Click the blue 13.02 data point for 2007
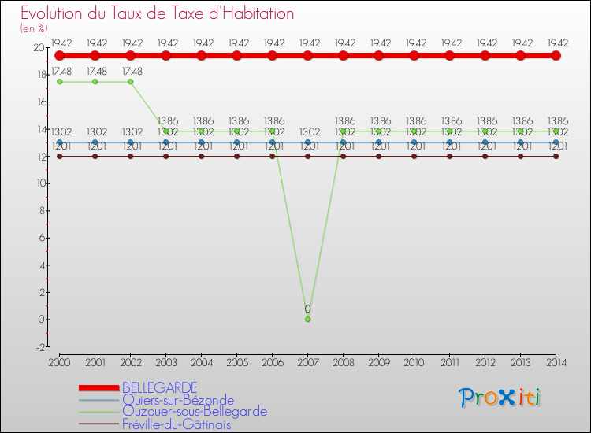 (307, 142)
